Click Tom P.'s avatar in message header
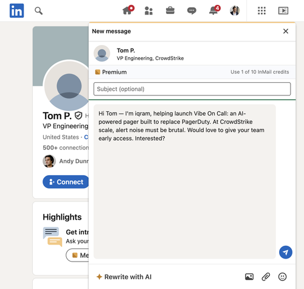 click(x=102, y=54)
